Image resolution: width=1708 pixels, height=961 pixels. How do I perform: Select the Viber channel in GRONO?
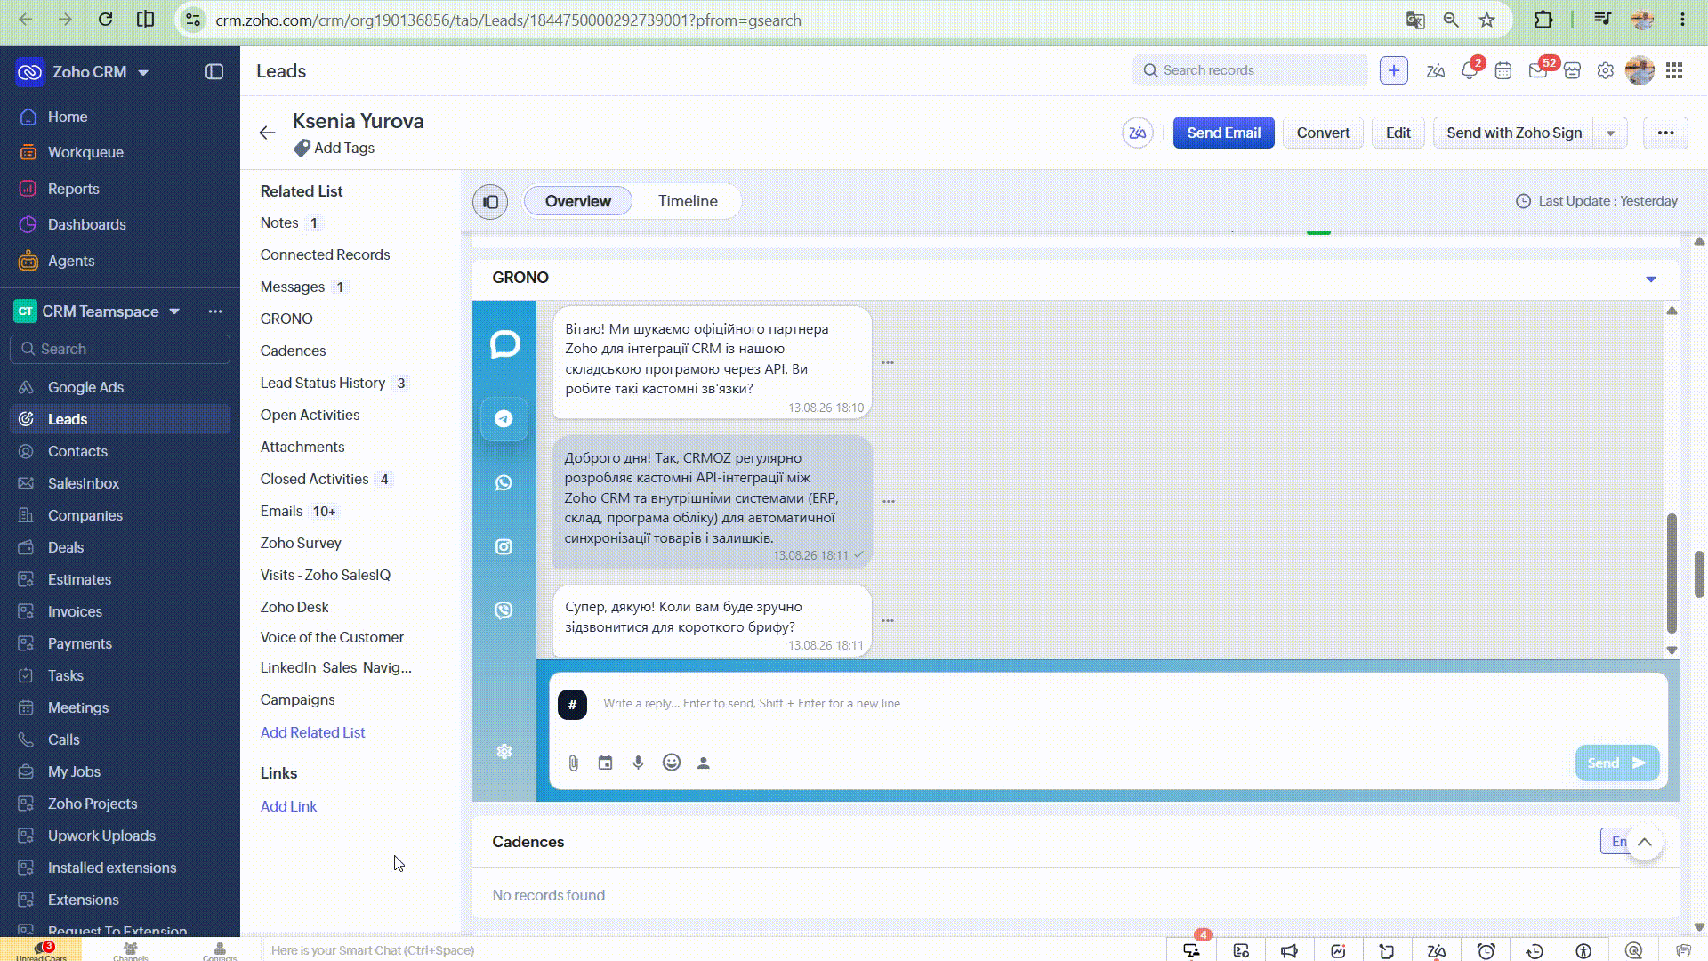pyautogui.click(x=504, y=610)
